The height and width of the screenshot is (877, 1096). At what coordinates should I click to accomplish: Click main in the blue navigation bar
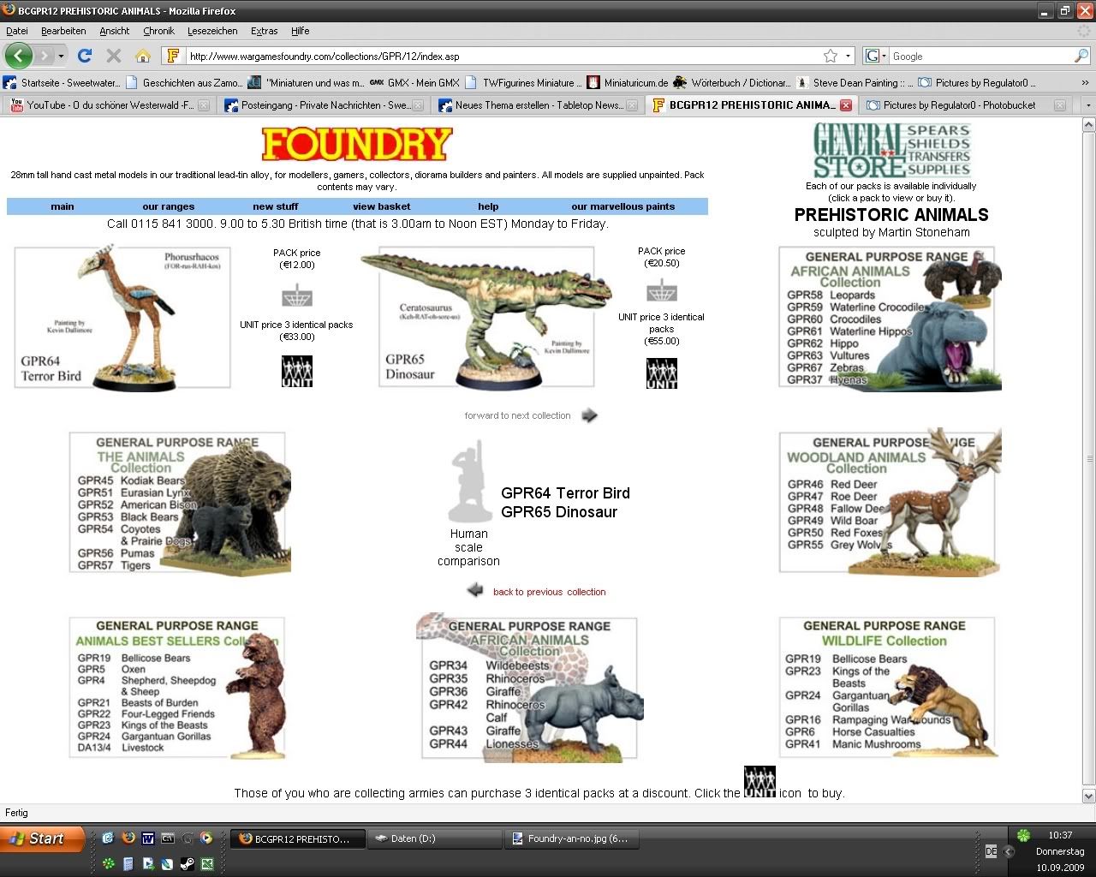(x=63, y=206)
